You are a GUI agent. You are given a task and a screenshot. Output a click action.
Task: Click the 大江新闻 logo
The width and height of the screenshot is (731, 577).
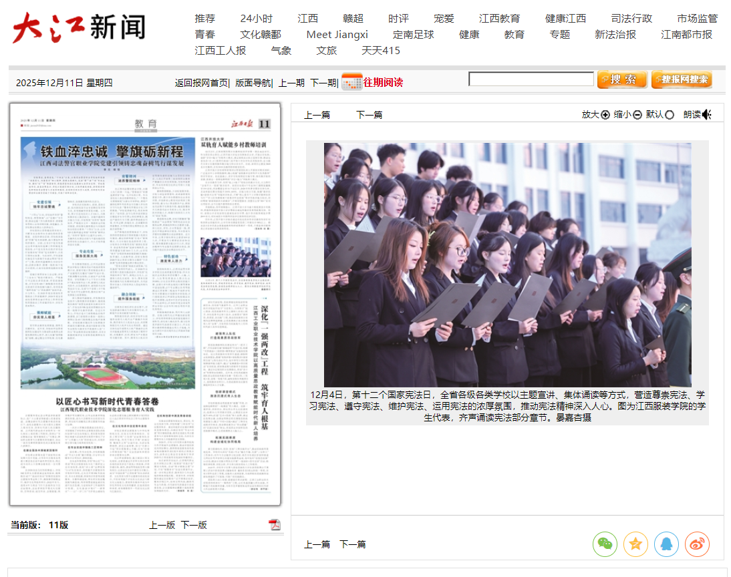coord(79,27)
